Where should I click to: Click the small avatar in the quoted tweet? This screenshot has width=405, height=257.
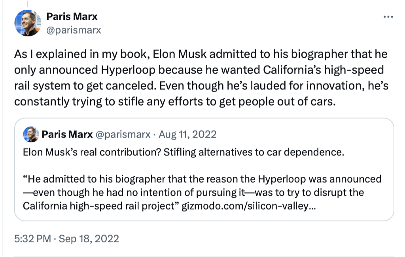[x=31, y=134]
